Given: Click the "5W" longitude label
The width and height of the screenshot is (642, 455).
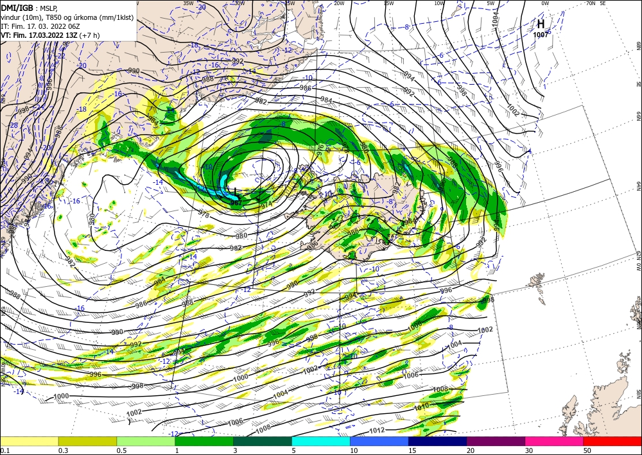Looking at the screenshot, I should [491, 3].
